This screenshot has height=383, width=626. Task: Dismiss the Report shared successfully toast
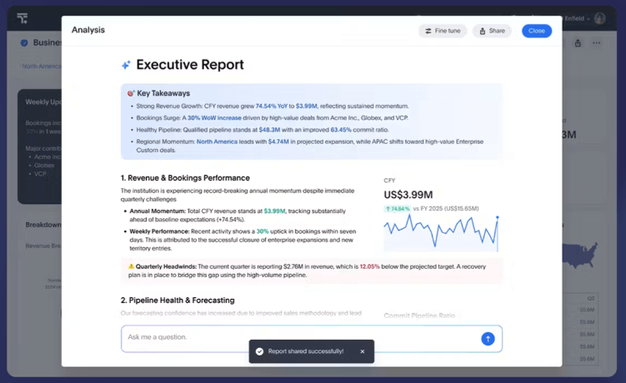pos(362,351)
